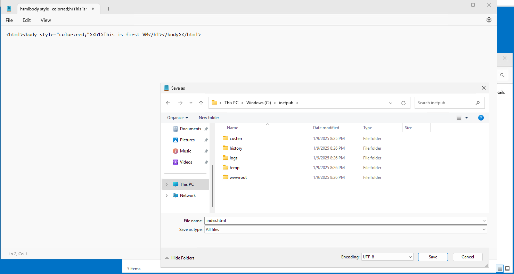Click search magnifier in Search inetpub box
514x274 pixels.
pyautogui.click(x=478, y=103)
